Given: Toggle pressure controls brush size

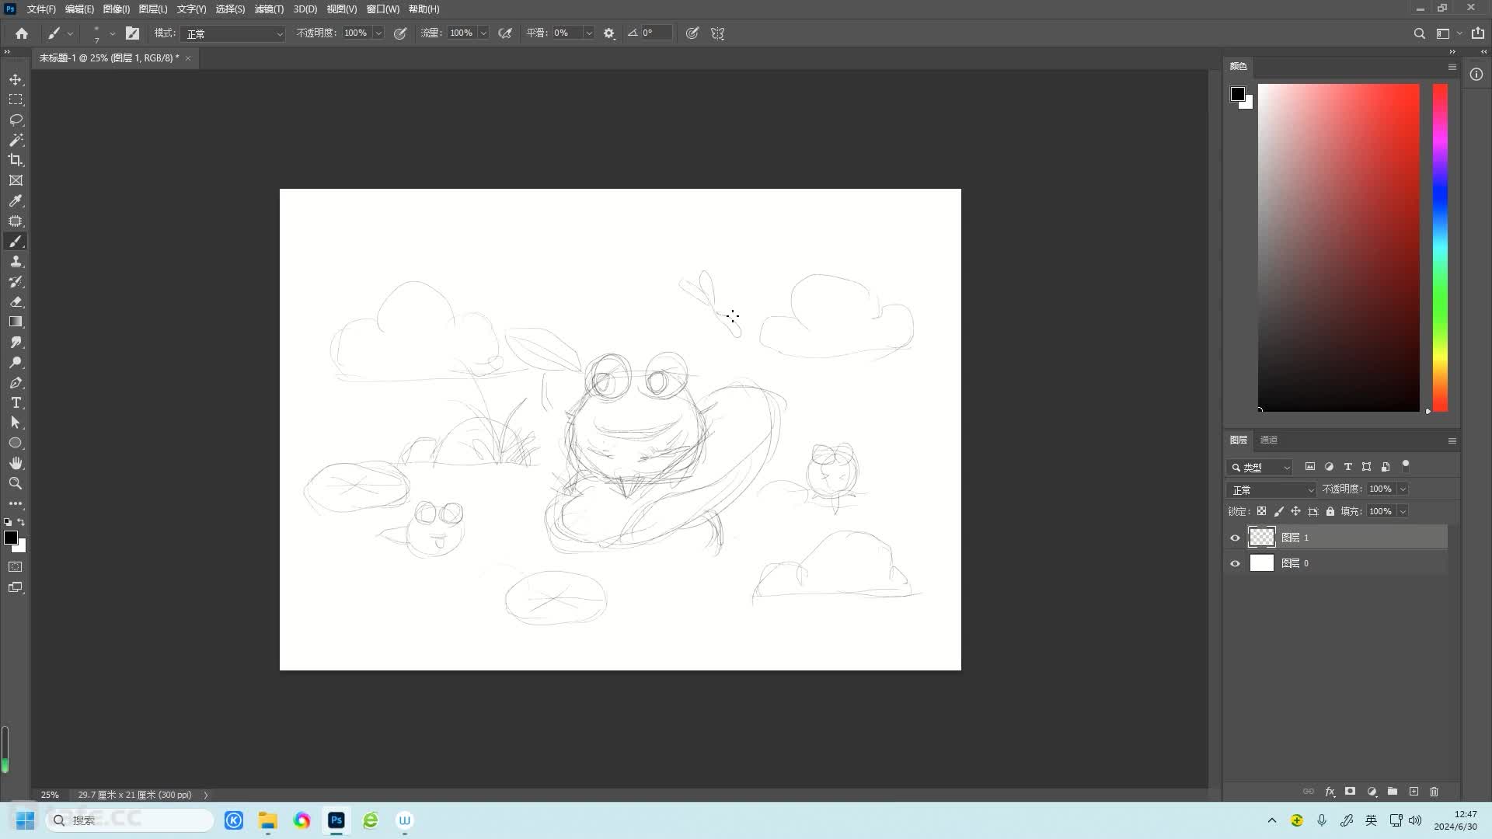Looking at the screenshot, I should (x=692, y=33).
